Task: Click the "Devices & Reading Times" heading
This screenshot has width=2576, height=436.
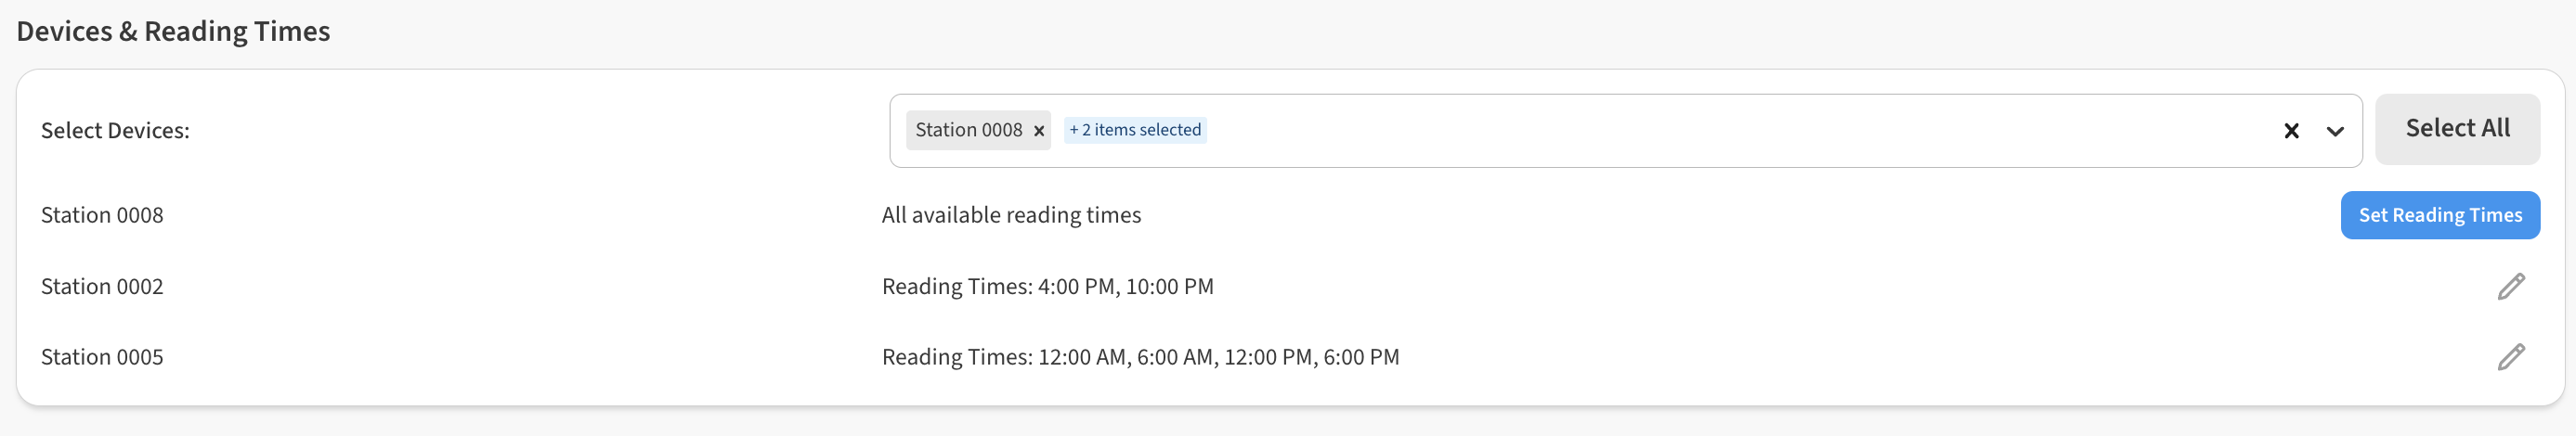Action: (173, 32)
